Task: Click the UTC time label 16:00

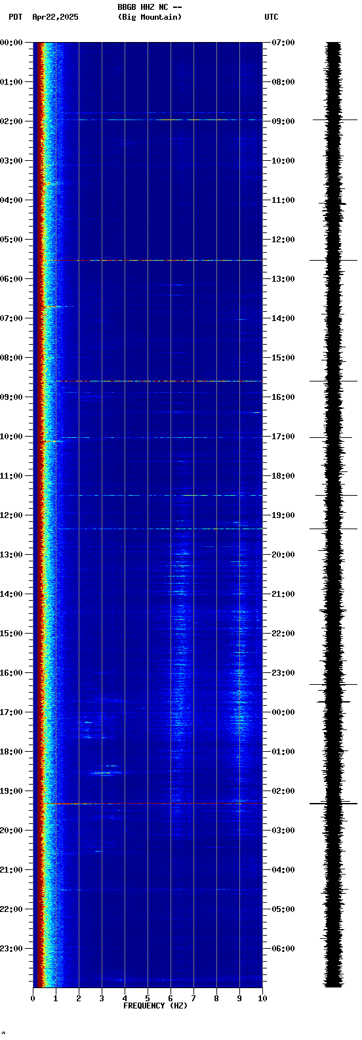Action: [x=283, y=397]
